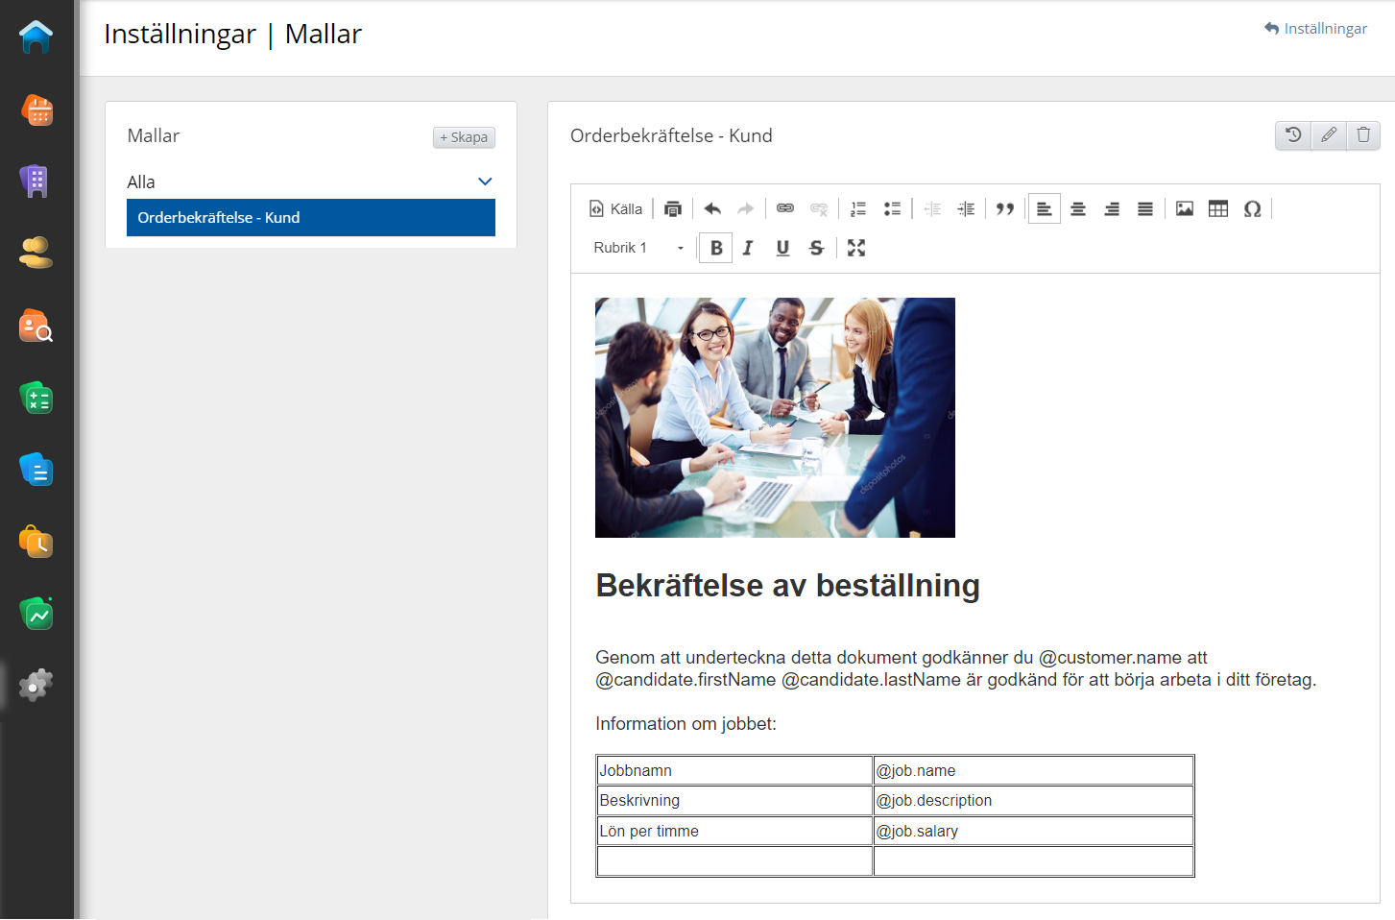The width and height of the screenshot is (1395, 920).
Task: Click the print icon in editor toolbar
Action: (x=673, y=208)
